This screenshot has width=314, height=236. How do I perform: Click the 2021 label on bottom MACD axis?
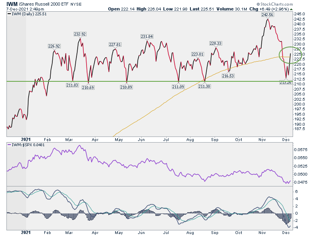coord(26,233)
